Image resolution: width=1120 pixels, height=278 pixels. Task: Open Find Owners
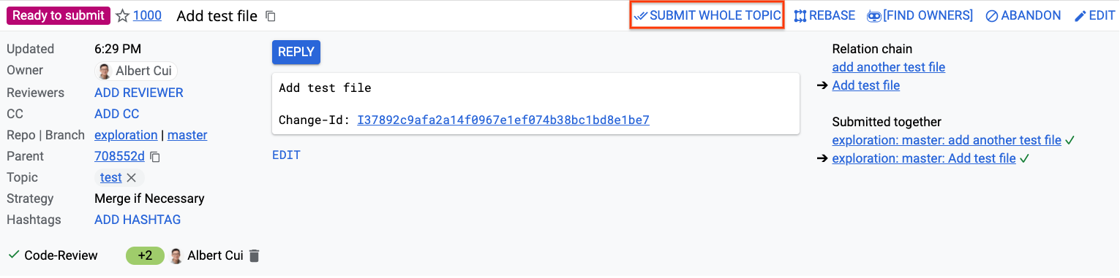(920, 15)
